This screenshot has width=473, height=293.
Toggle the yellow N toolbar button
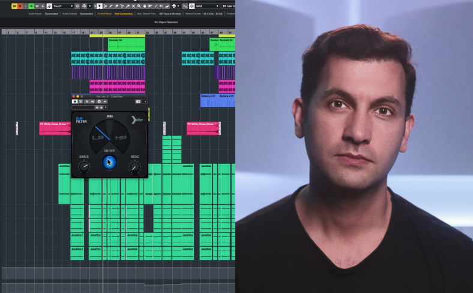[14, 6]
